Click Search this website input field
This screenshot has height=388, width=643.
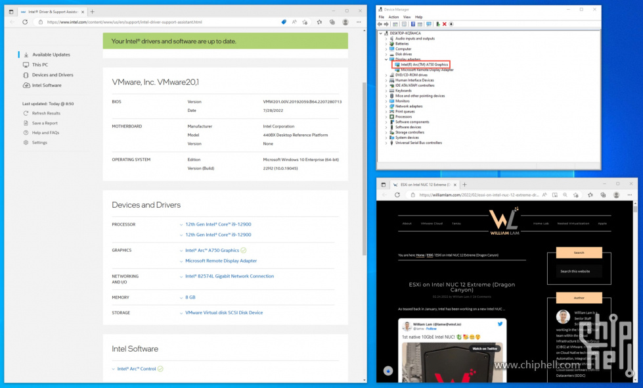click(579, 272)
